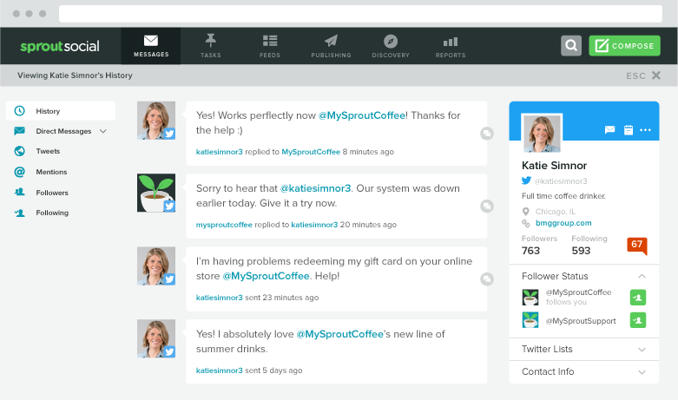The width and height of the screenshot is (678, 400).
Task: Click the MySproutCoffee cup avatar in feed
Action: (x=156, y=193)
